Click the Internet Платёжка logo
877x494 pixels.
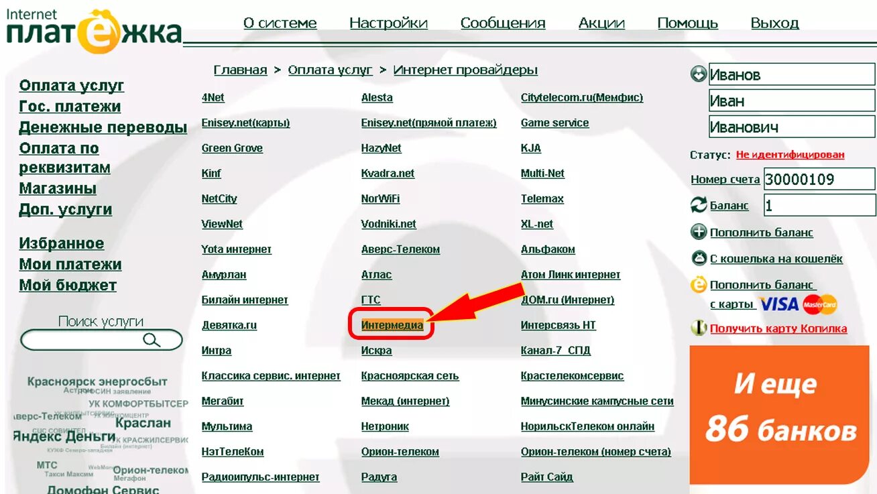tap(93, 31)
